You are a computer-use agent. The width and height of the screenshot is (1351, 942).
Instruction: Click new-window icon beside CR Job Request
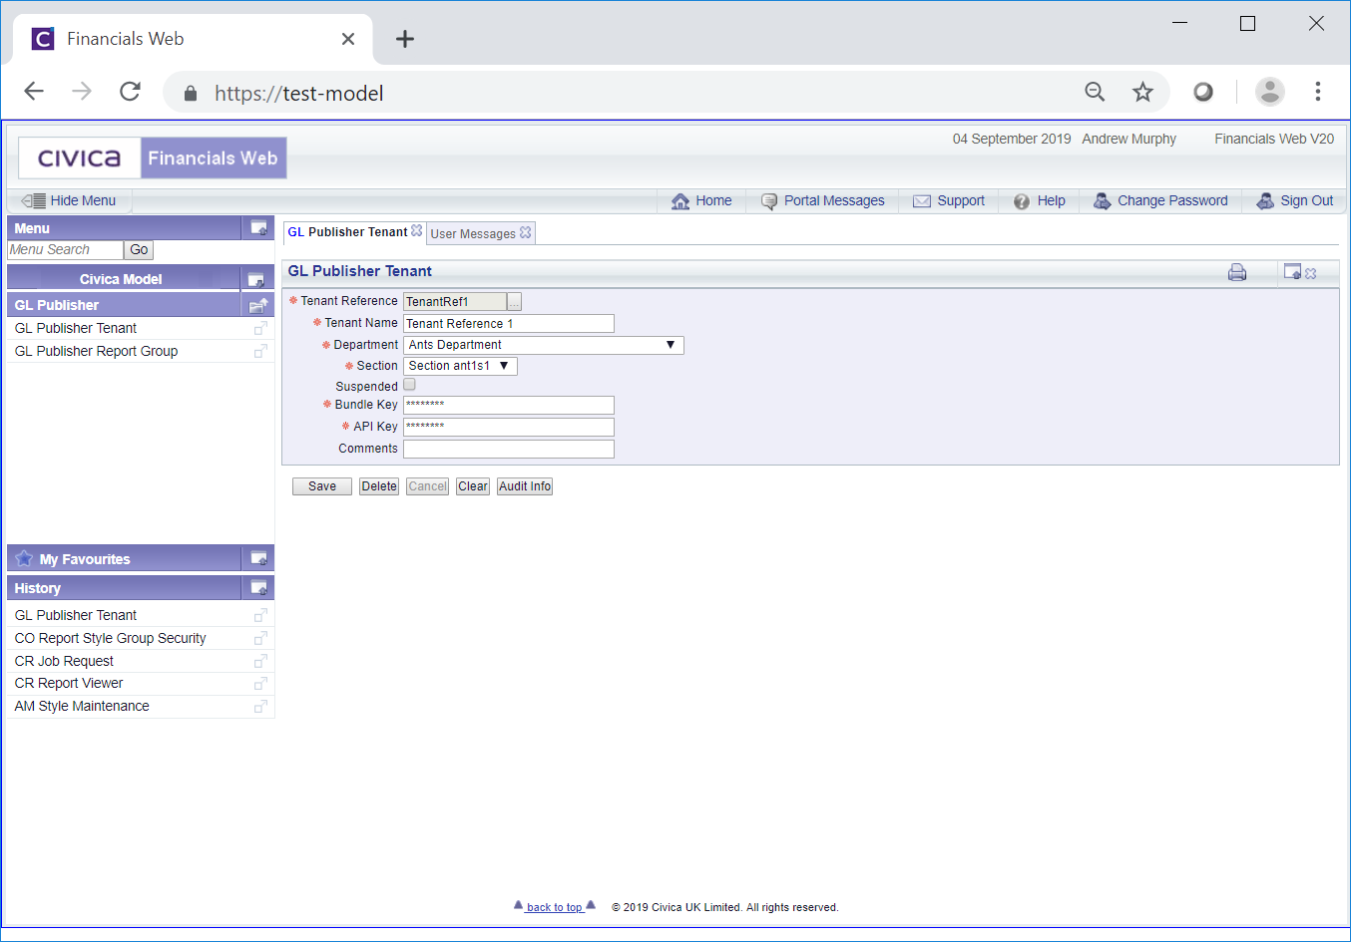[x=260, y=661]
